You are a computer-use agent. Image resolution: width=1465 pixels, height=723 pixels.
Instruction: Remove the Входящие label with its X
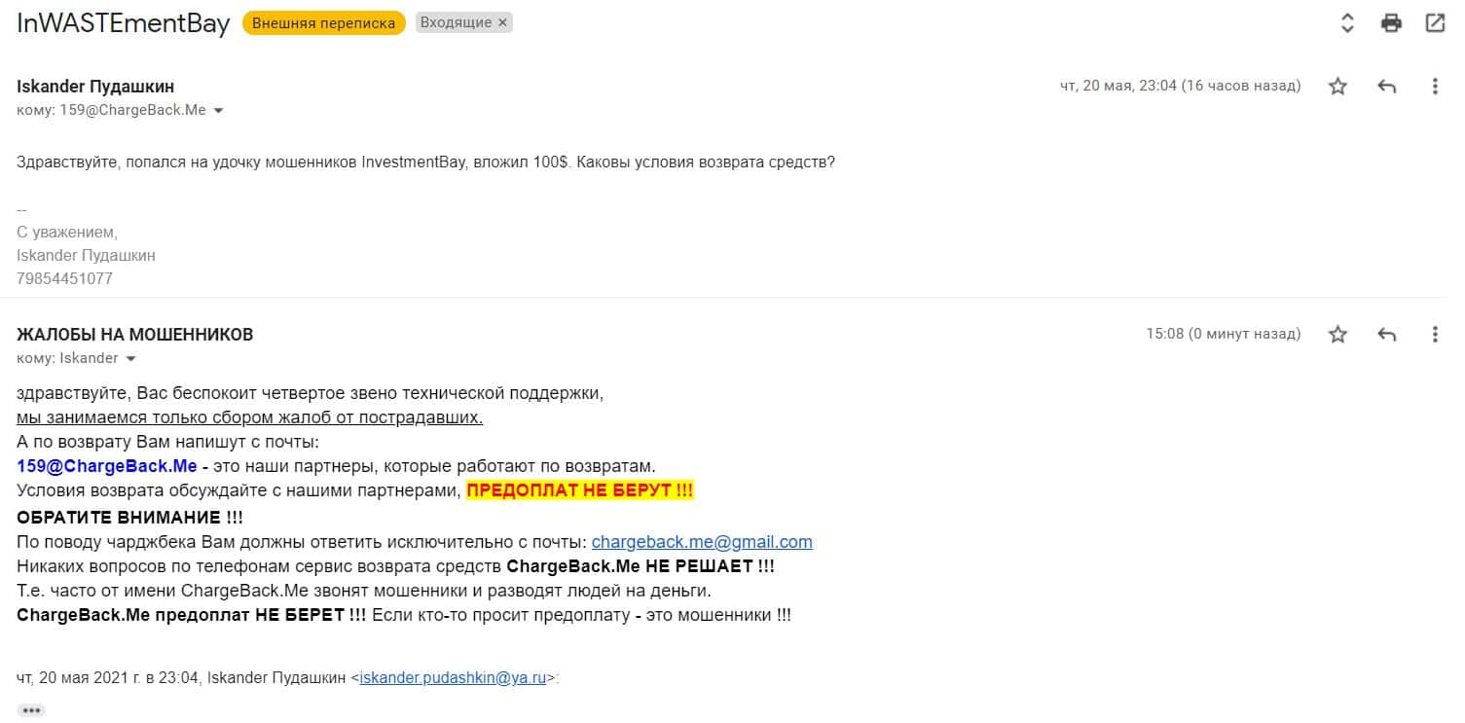point(502,22)
